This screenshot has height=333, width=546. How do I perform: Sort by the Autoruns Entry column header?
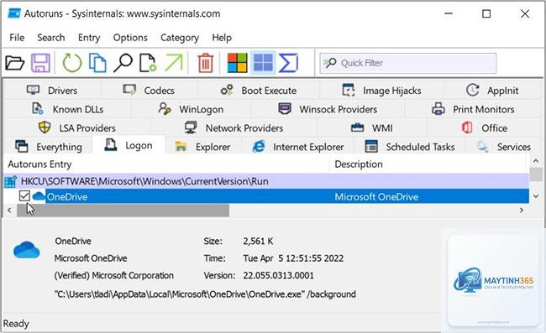pos(166,164)
